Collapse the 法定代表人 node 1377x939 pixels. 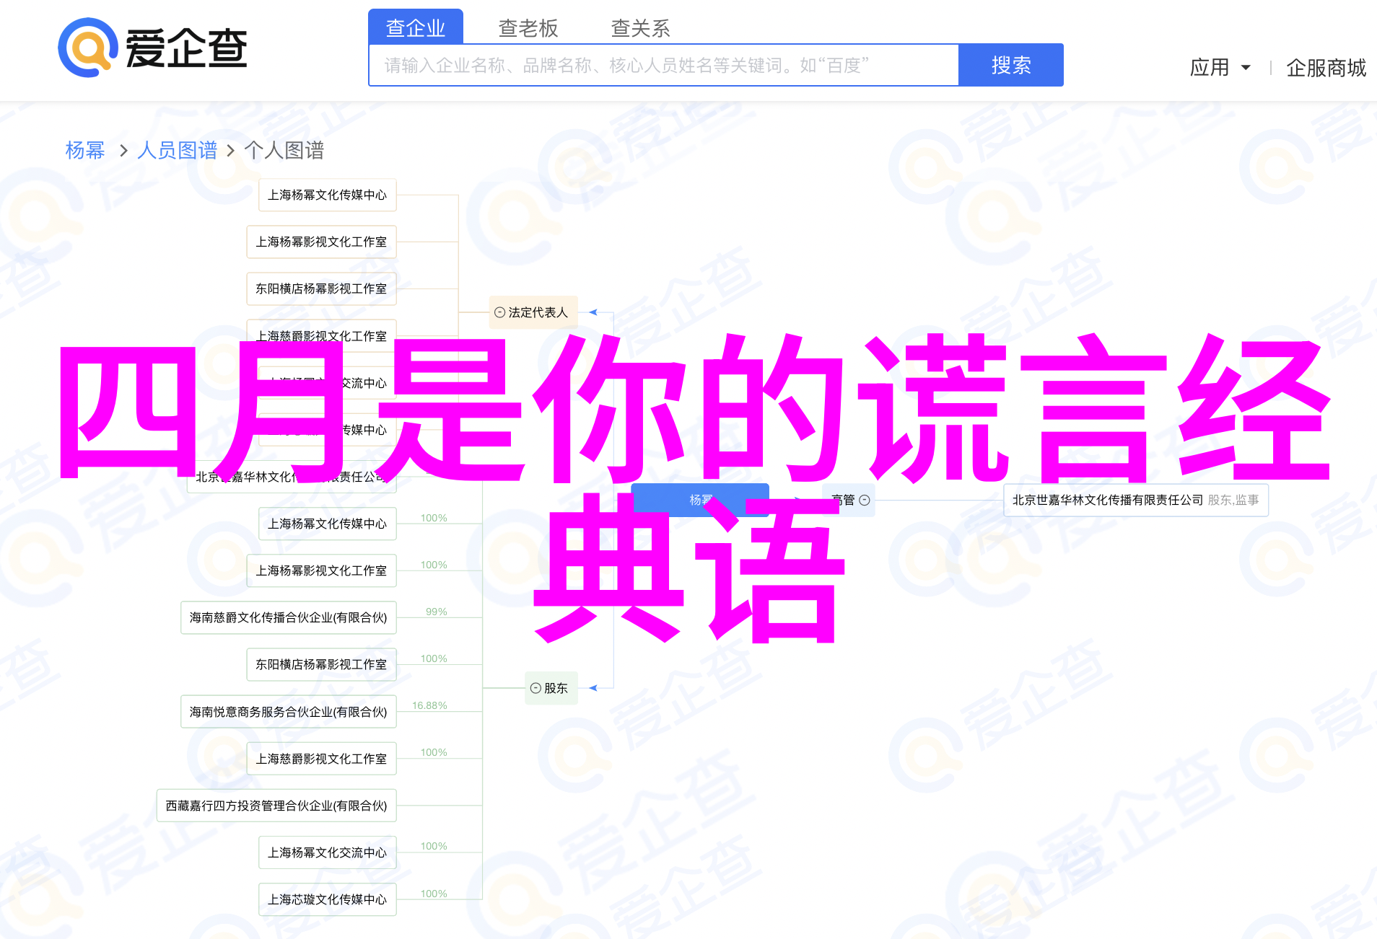coord(499,312)
